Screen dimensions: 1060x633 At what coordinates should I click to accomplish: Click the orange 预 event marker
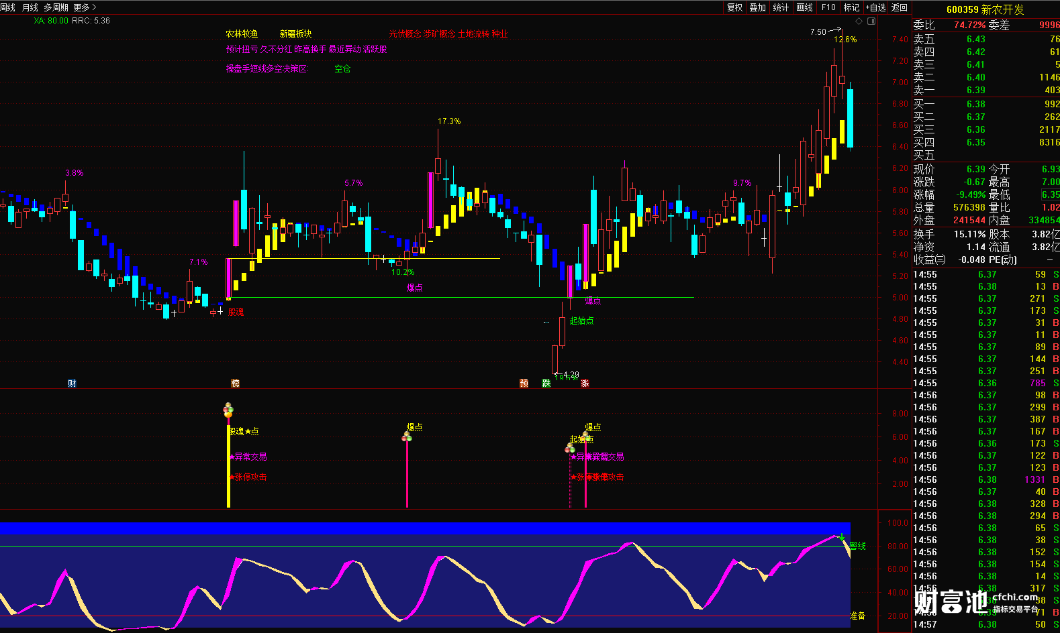tap(524, 384)
